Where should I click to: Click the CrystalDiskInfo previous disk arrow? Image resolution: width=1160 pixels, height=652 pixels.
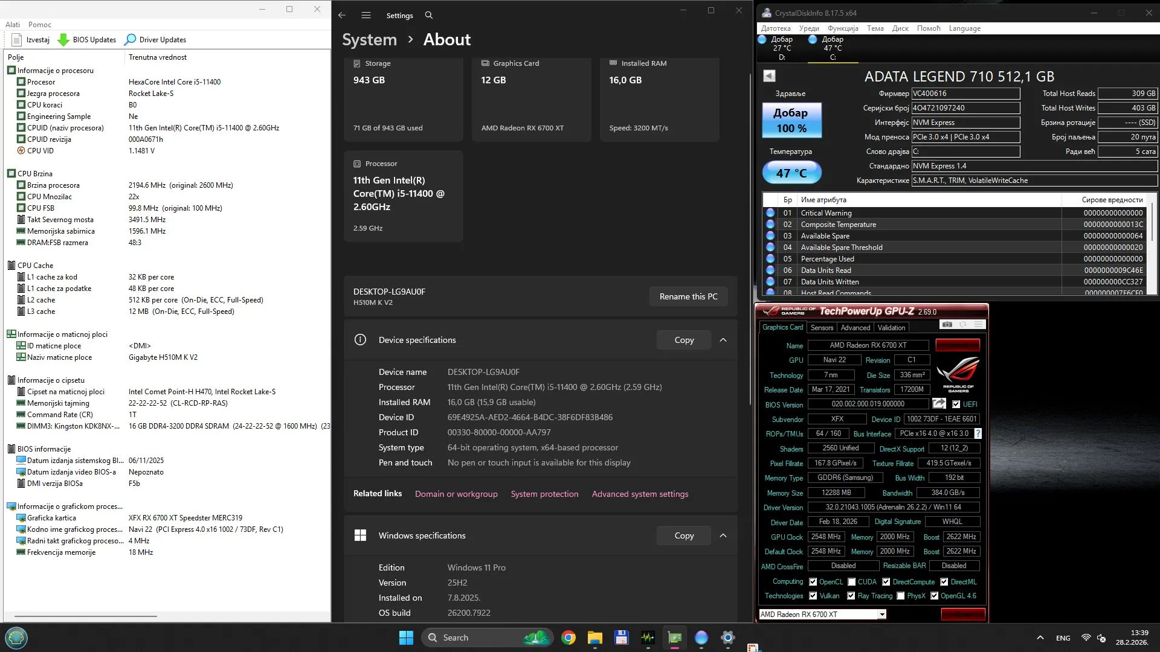pos(769,76)
